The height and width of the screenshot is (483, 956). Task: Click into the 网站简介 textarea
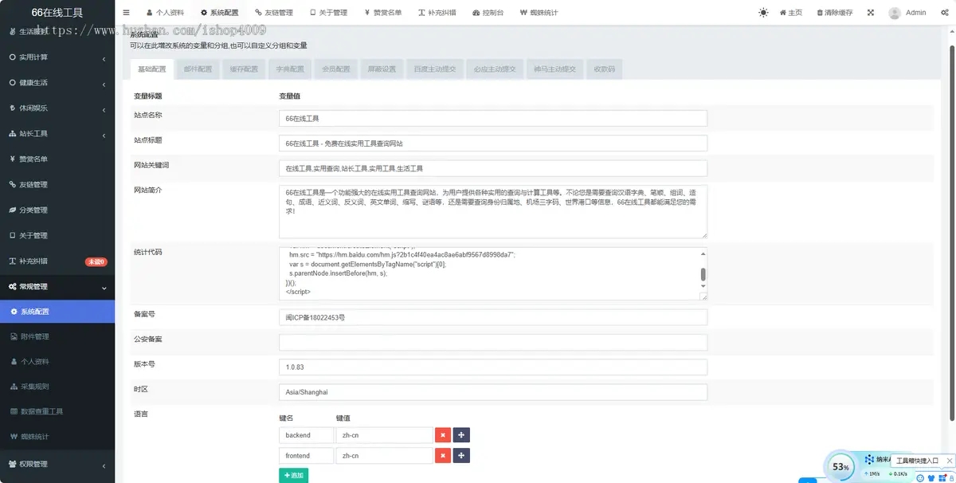pyautogui.click(x=493, y=212)
